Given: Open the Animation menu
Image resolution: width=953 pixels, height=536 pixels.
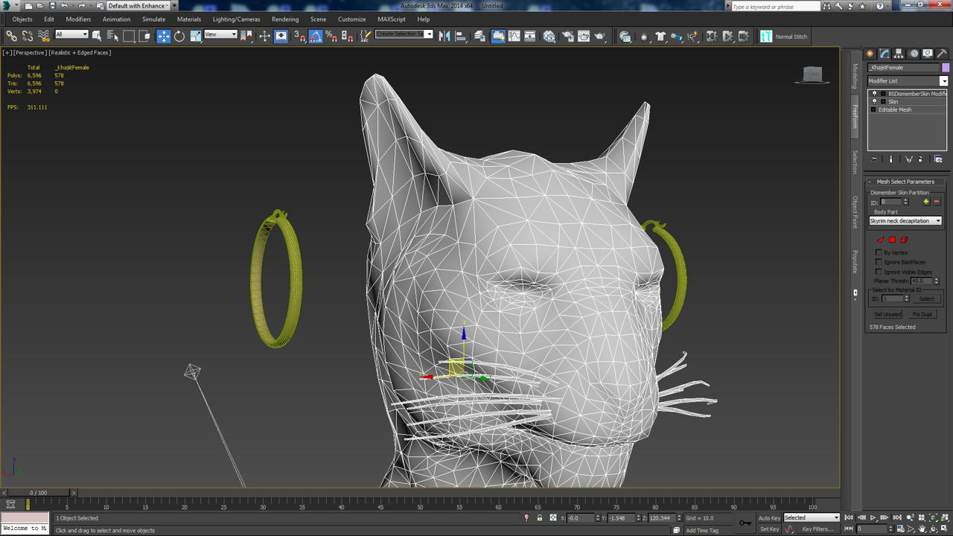Looking at the screenshot, I should click(x=116, y=19).
